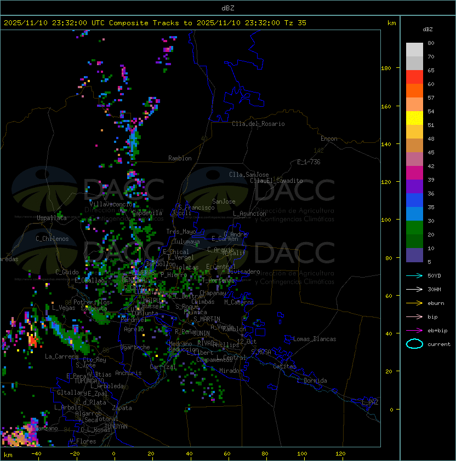This screenshot has height=461, width=456.
Task: Select the bright yellow 51-54 dBZ swatch
Action: point(414,118)
